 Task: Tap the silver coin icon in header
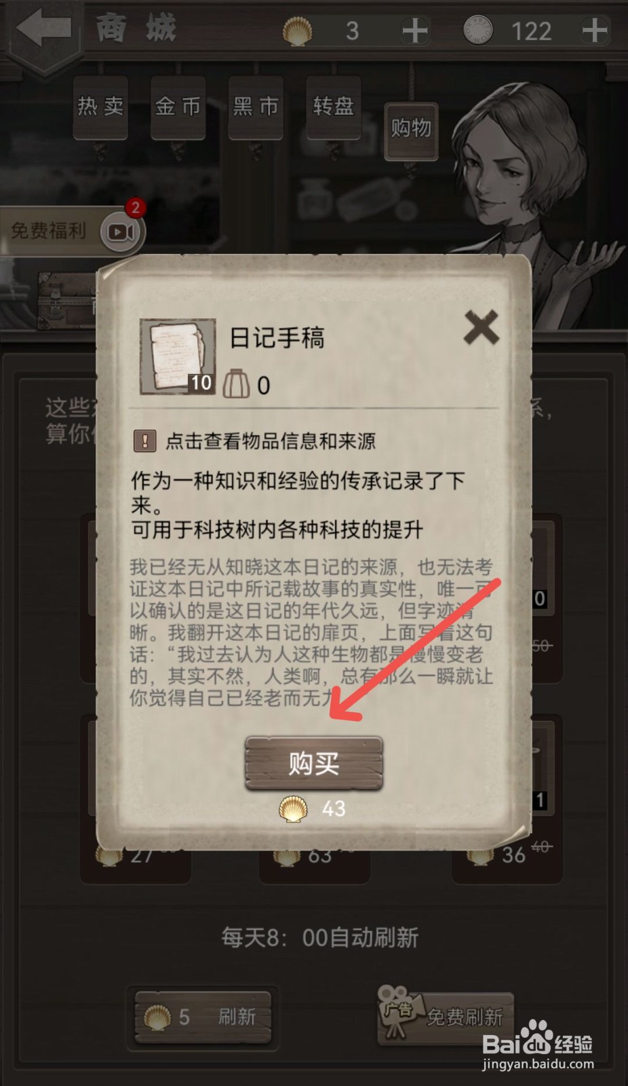point(477,31)
